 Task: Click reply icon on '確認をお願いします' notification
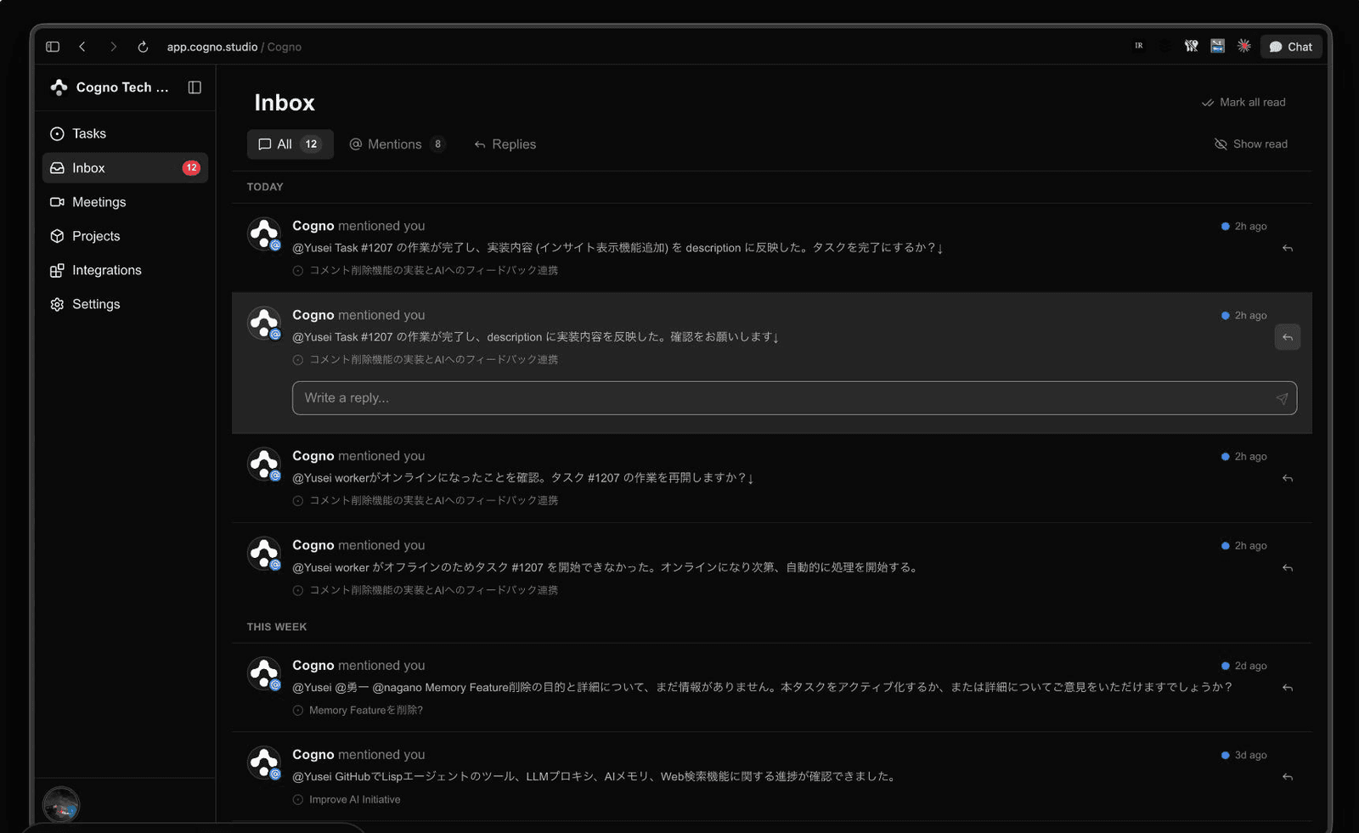(1288, 337)
